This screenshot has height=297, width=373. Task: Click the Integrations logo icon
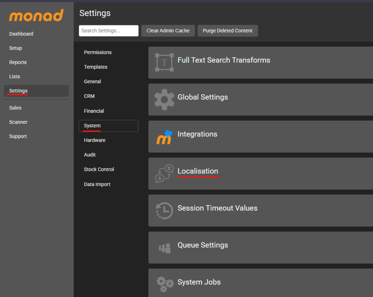click(x=164, y=136)
